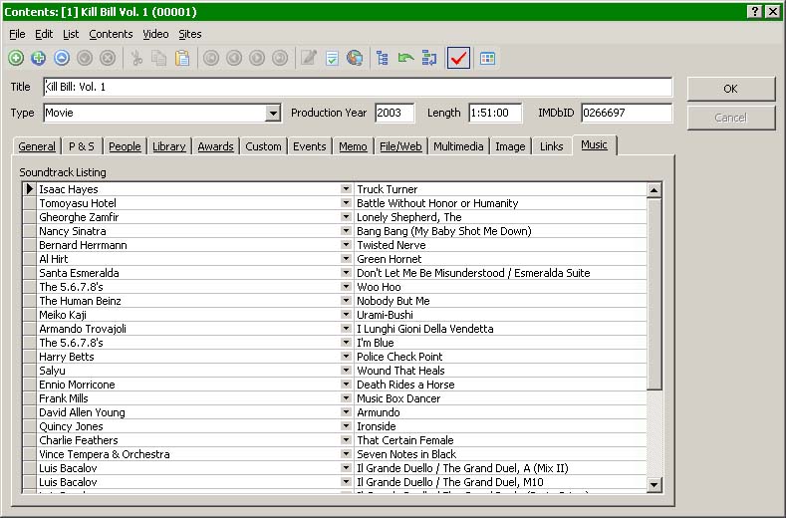Click the Paste clipboard icon

[182, 58]
